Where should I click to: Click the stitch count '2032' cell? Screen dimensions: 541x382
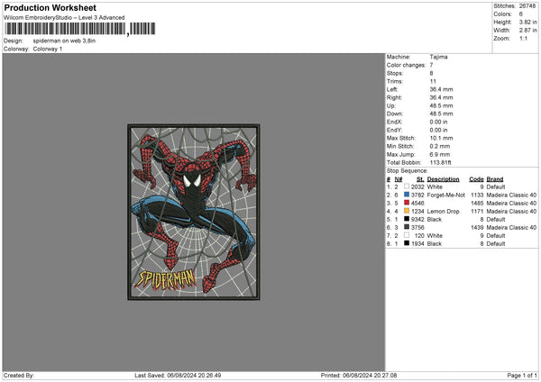pos(417,186)
